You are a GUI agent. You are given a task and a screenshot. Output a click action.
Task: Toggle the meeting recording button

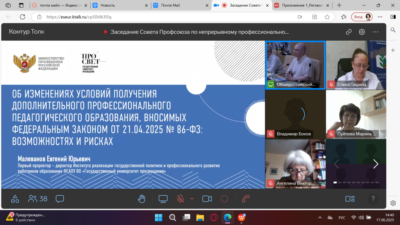pyautogui.click(x=224, y=199)
